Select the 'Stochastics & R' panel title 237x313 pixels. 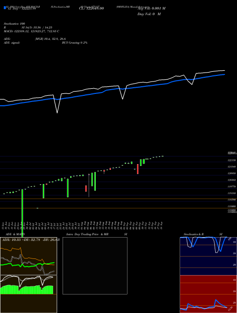coord(194,234)
